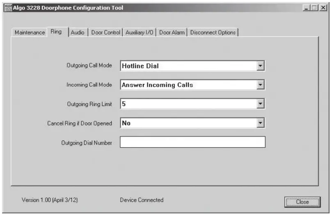Expand the Incoming Call Mode dropdown arrow
This screenshot has width=332, height=215.
coord(261,85)
